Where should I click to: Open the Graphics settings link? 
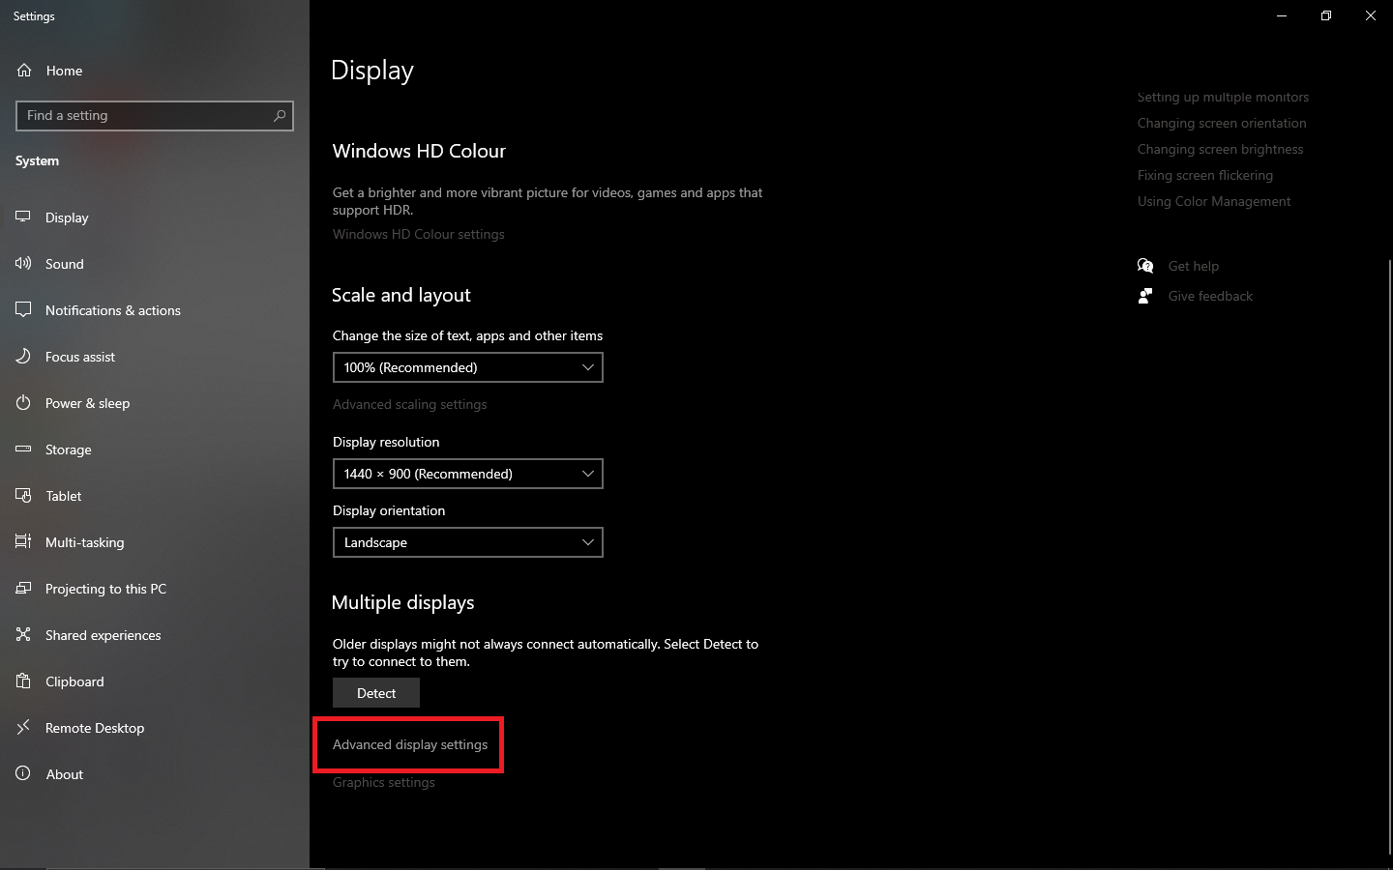(x=384, y=782)
